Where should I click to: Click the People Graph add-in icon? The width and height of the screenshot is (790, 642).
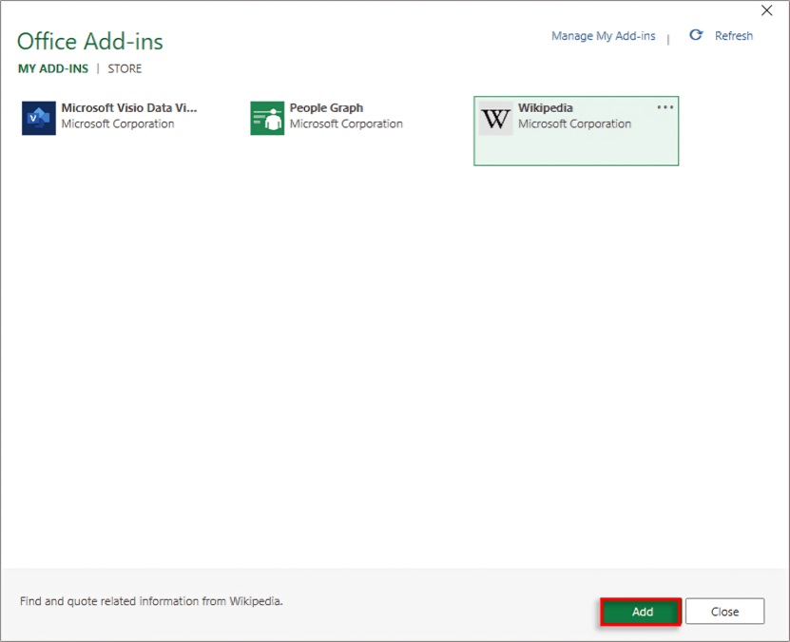[x=267, y=118]
